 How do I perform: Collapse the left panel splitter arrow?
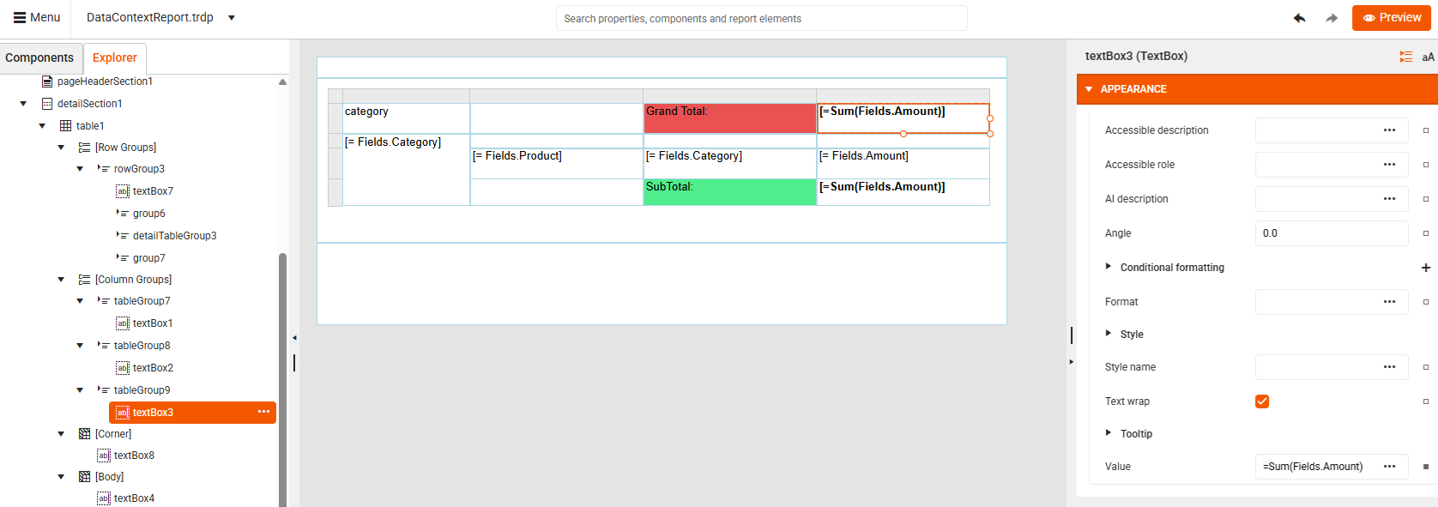click(x=294, y=338)
